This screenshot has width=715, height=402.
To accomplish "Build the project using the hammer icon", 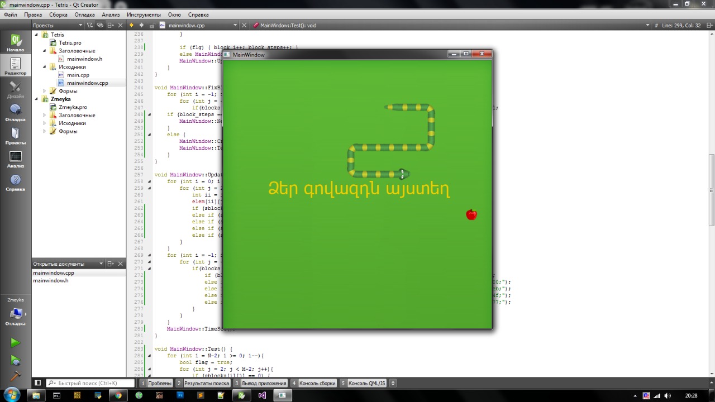I will coord(16,376).
